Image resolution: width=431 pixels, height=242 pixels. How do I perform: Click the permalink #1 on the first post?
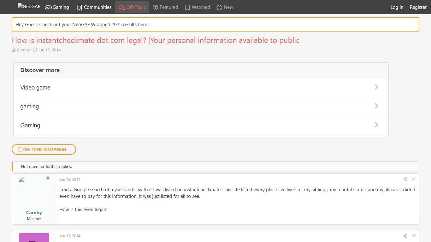[413, 179]
